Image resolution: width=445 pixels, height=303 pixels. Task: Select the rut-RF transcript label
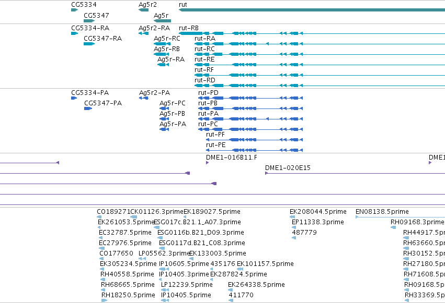204,70
